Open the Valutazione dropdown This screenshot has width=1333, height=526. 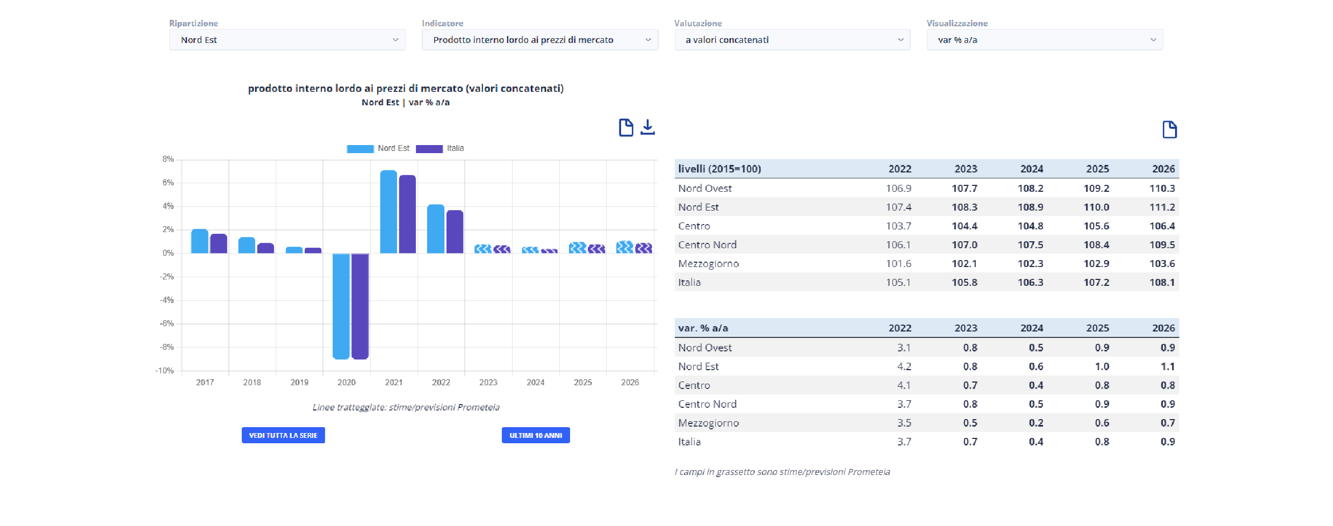pyautogui.click(x=792, y=40)
